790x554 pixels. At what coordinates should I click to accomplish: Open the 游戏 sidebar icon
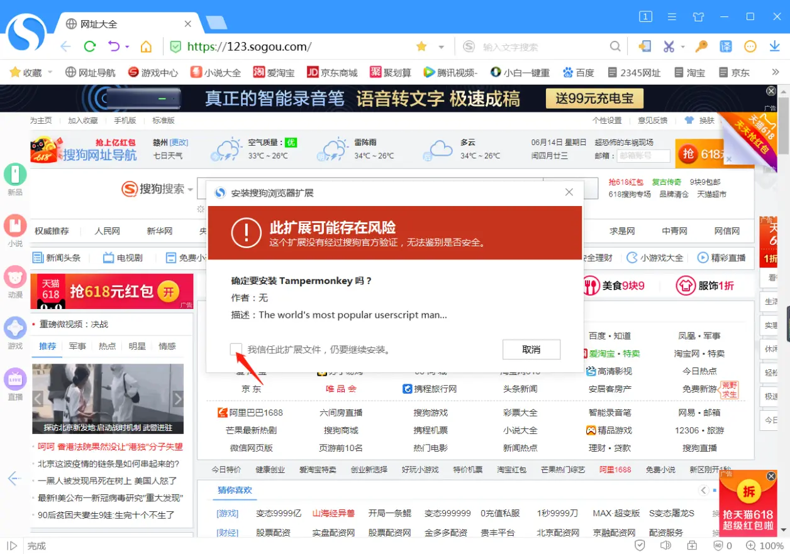pos(15,328)
